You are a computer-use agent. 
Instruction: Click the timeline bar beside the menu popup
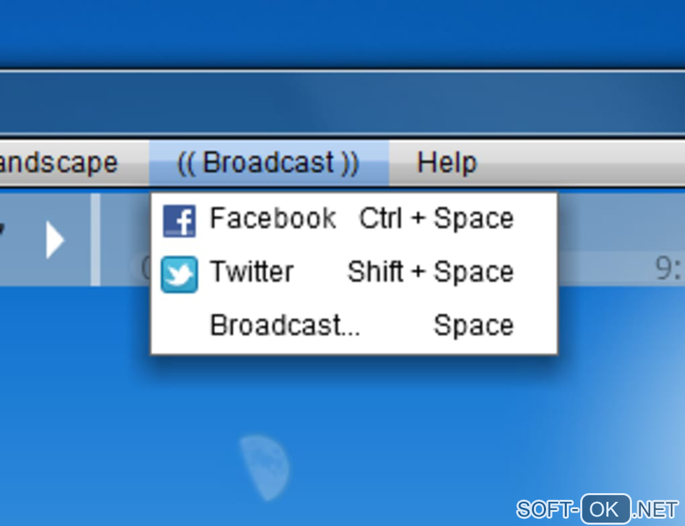pyautogui.click(x=621, y=268)
